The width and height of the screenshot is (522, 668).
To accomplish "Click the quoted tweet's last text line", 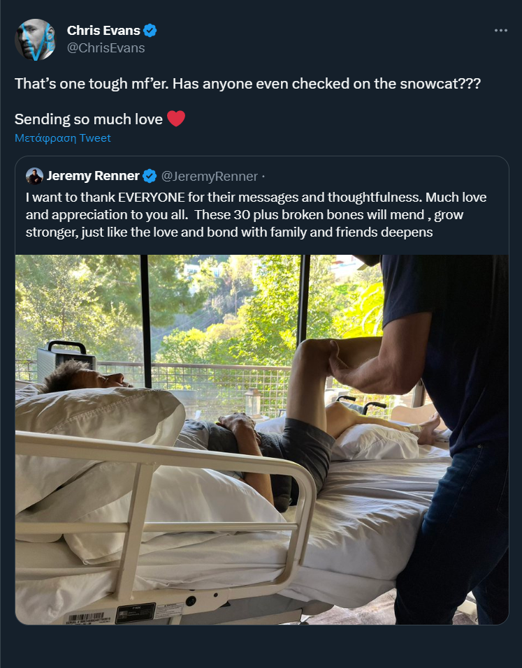I will (x=229, y=232).
